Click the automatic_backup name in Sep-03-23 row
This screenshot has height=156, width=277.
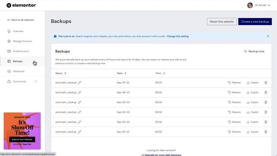pos(66,122)
